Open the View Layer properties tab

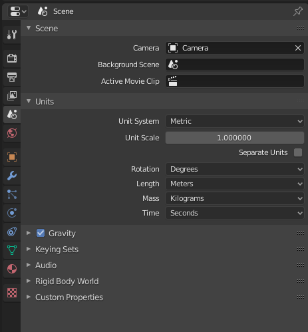[12, 96]
